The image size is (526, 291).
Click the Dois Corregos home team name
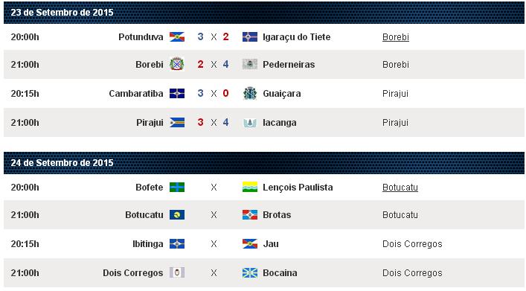coord(133,273)
